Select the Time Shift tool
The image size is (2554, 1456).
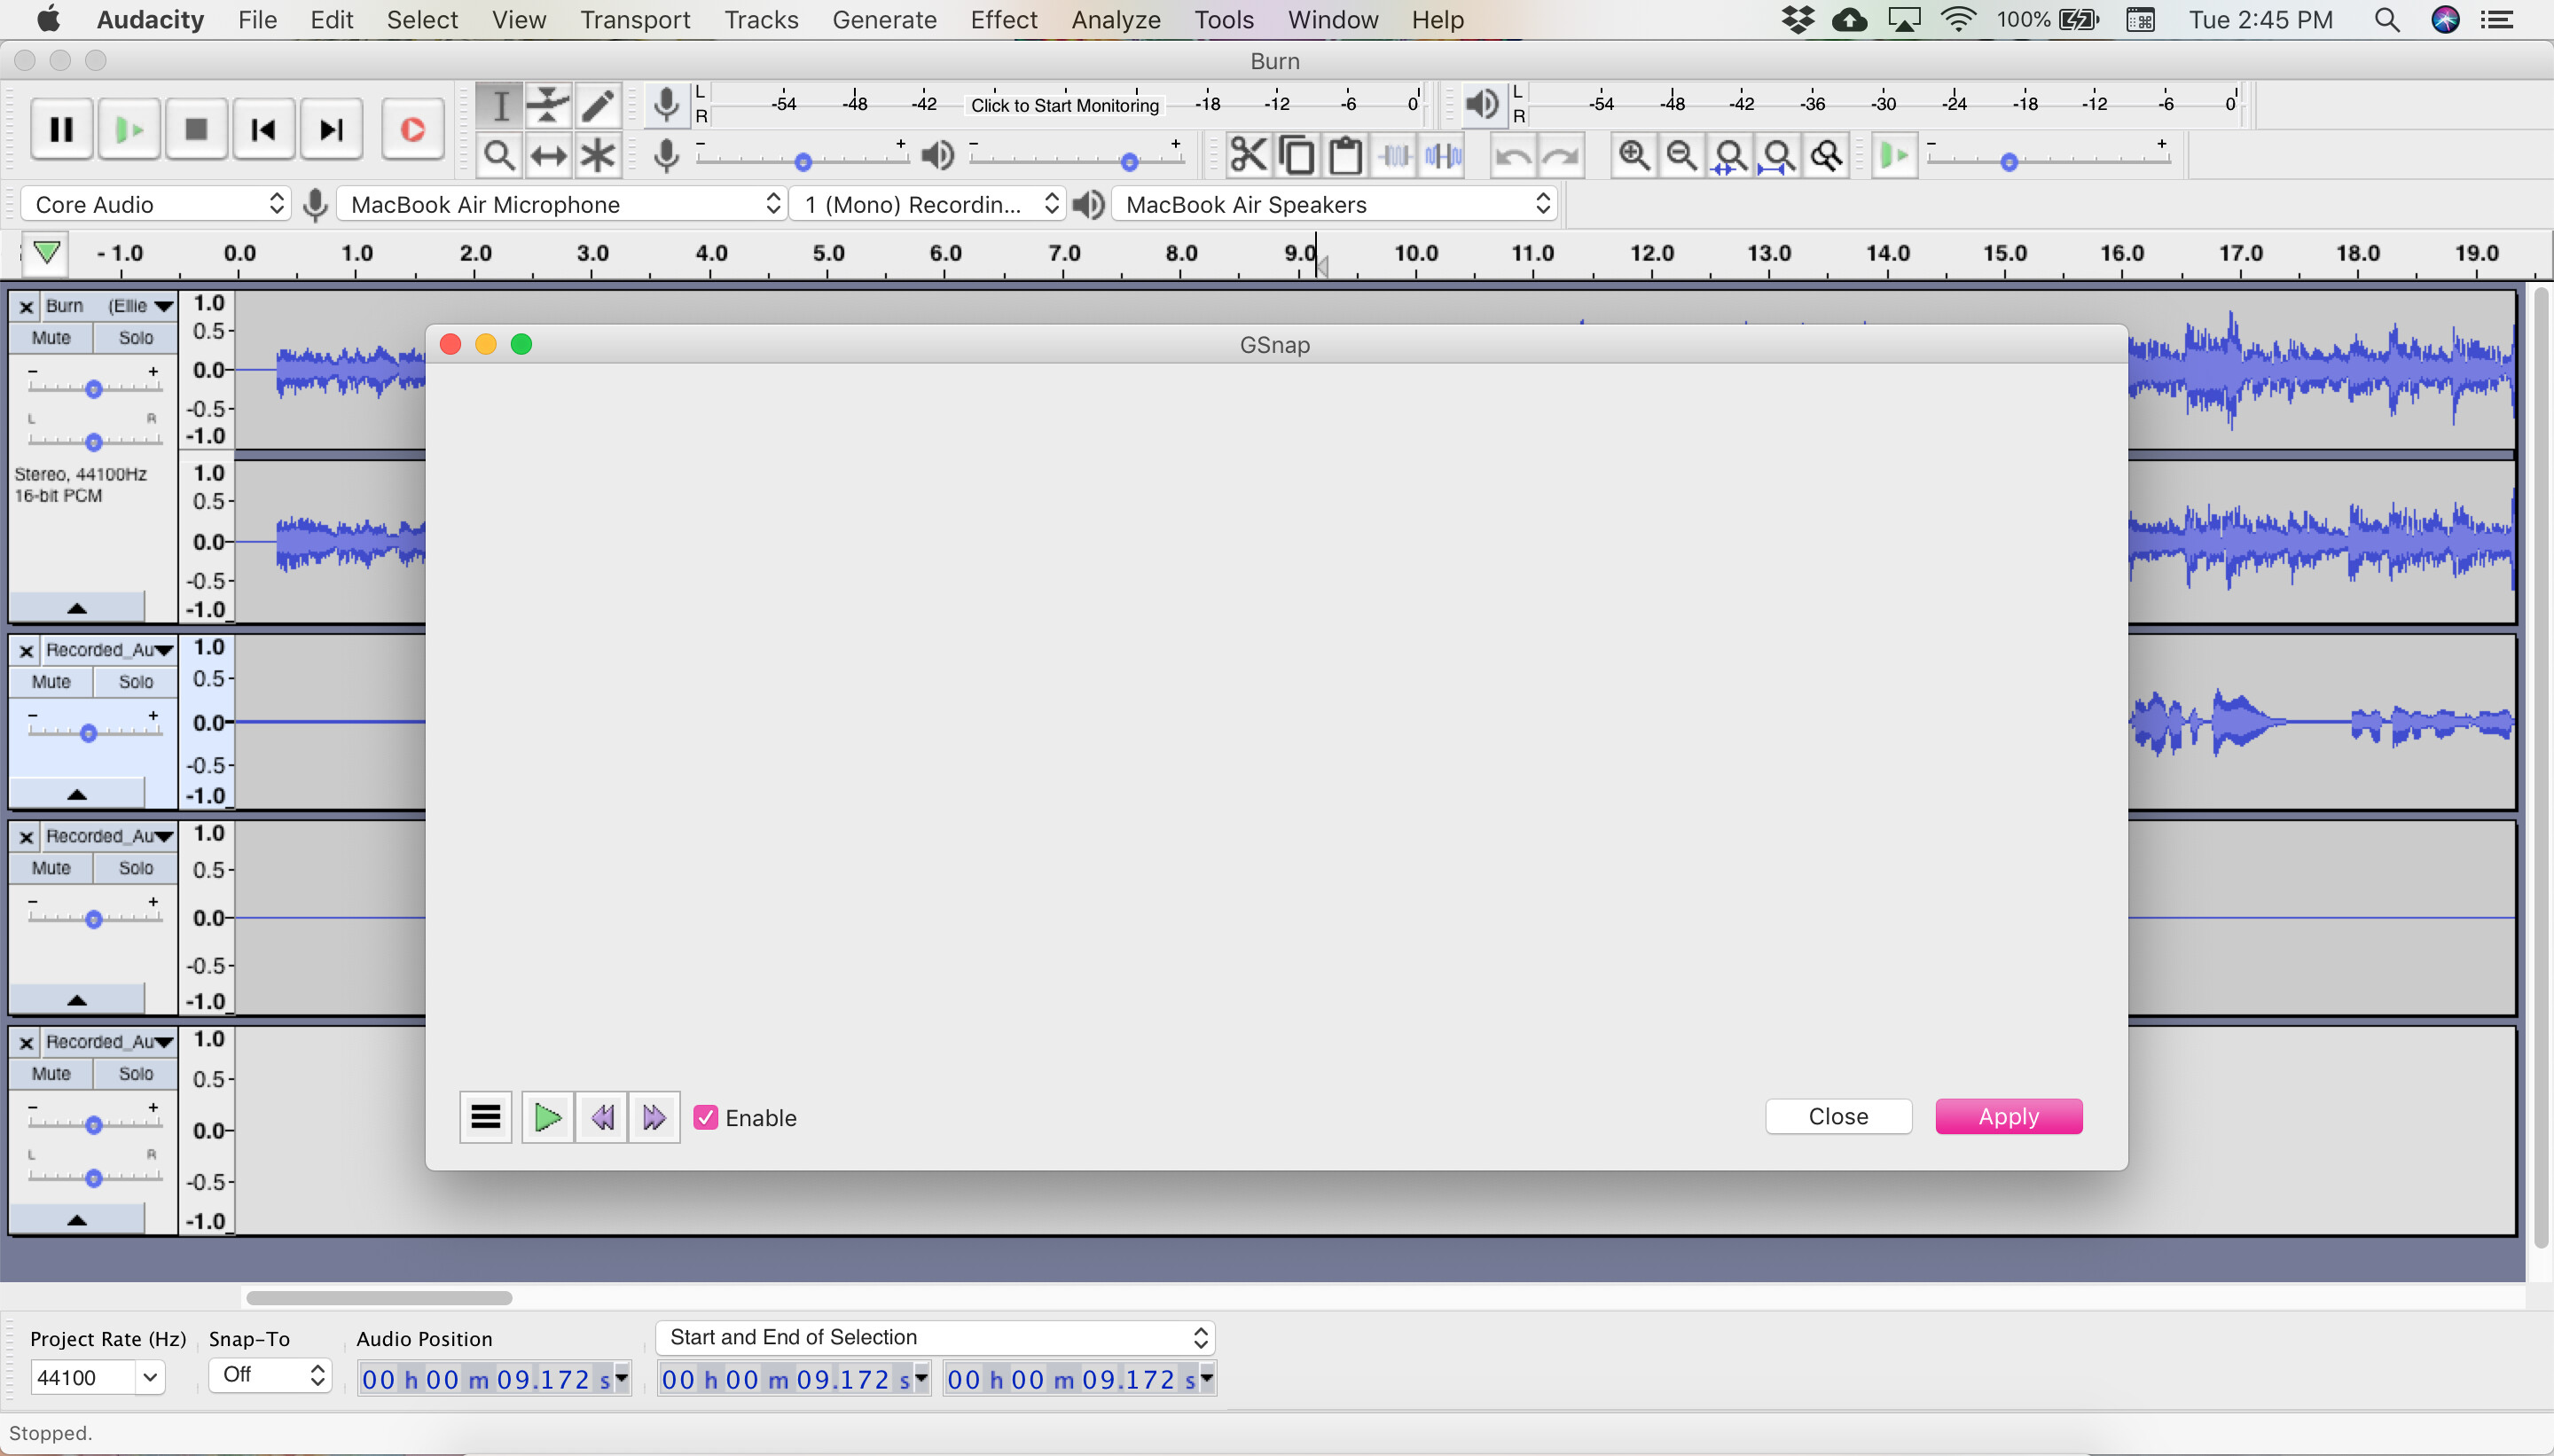(x=548, y=155)
